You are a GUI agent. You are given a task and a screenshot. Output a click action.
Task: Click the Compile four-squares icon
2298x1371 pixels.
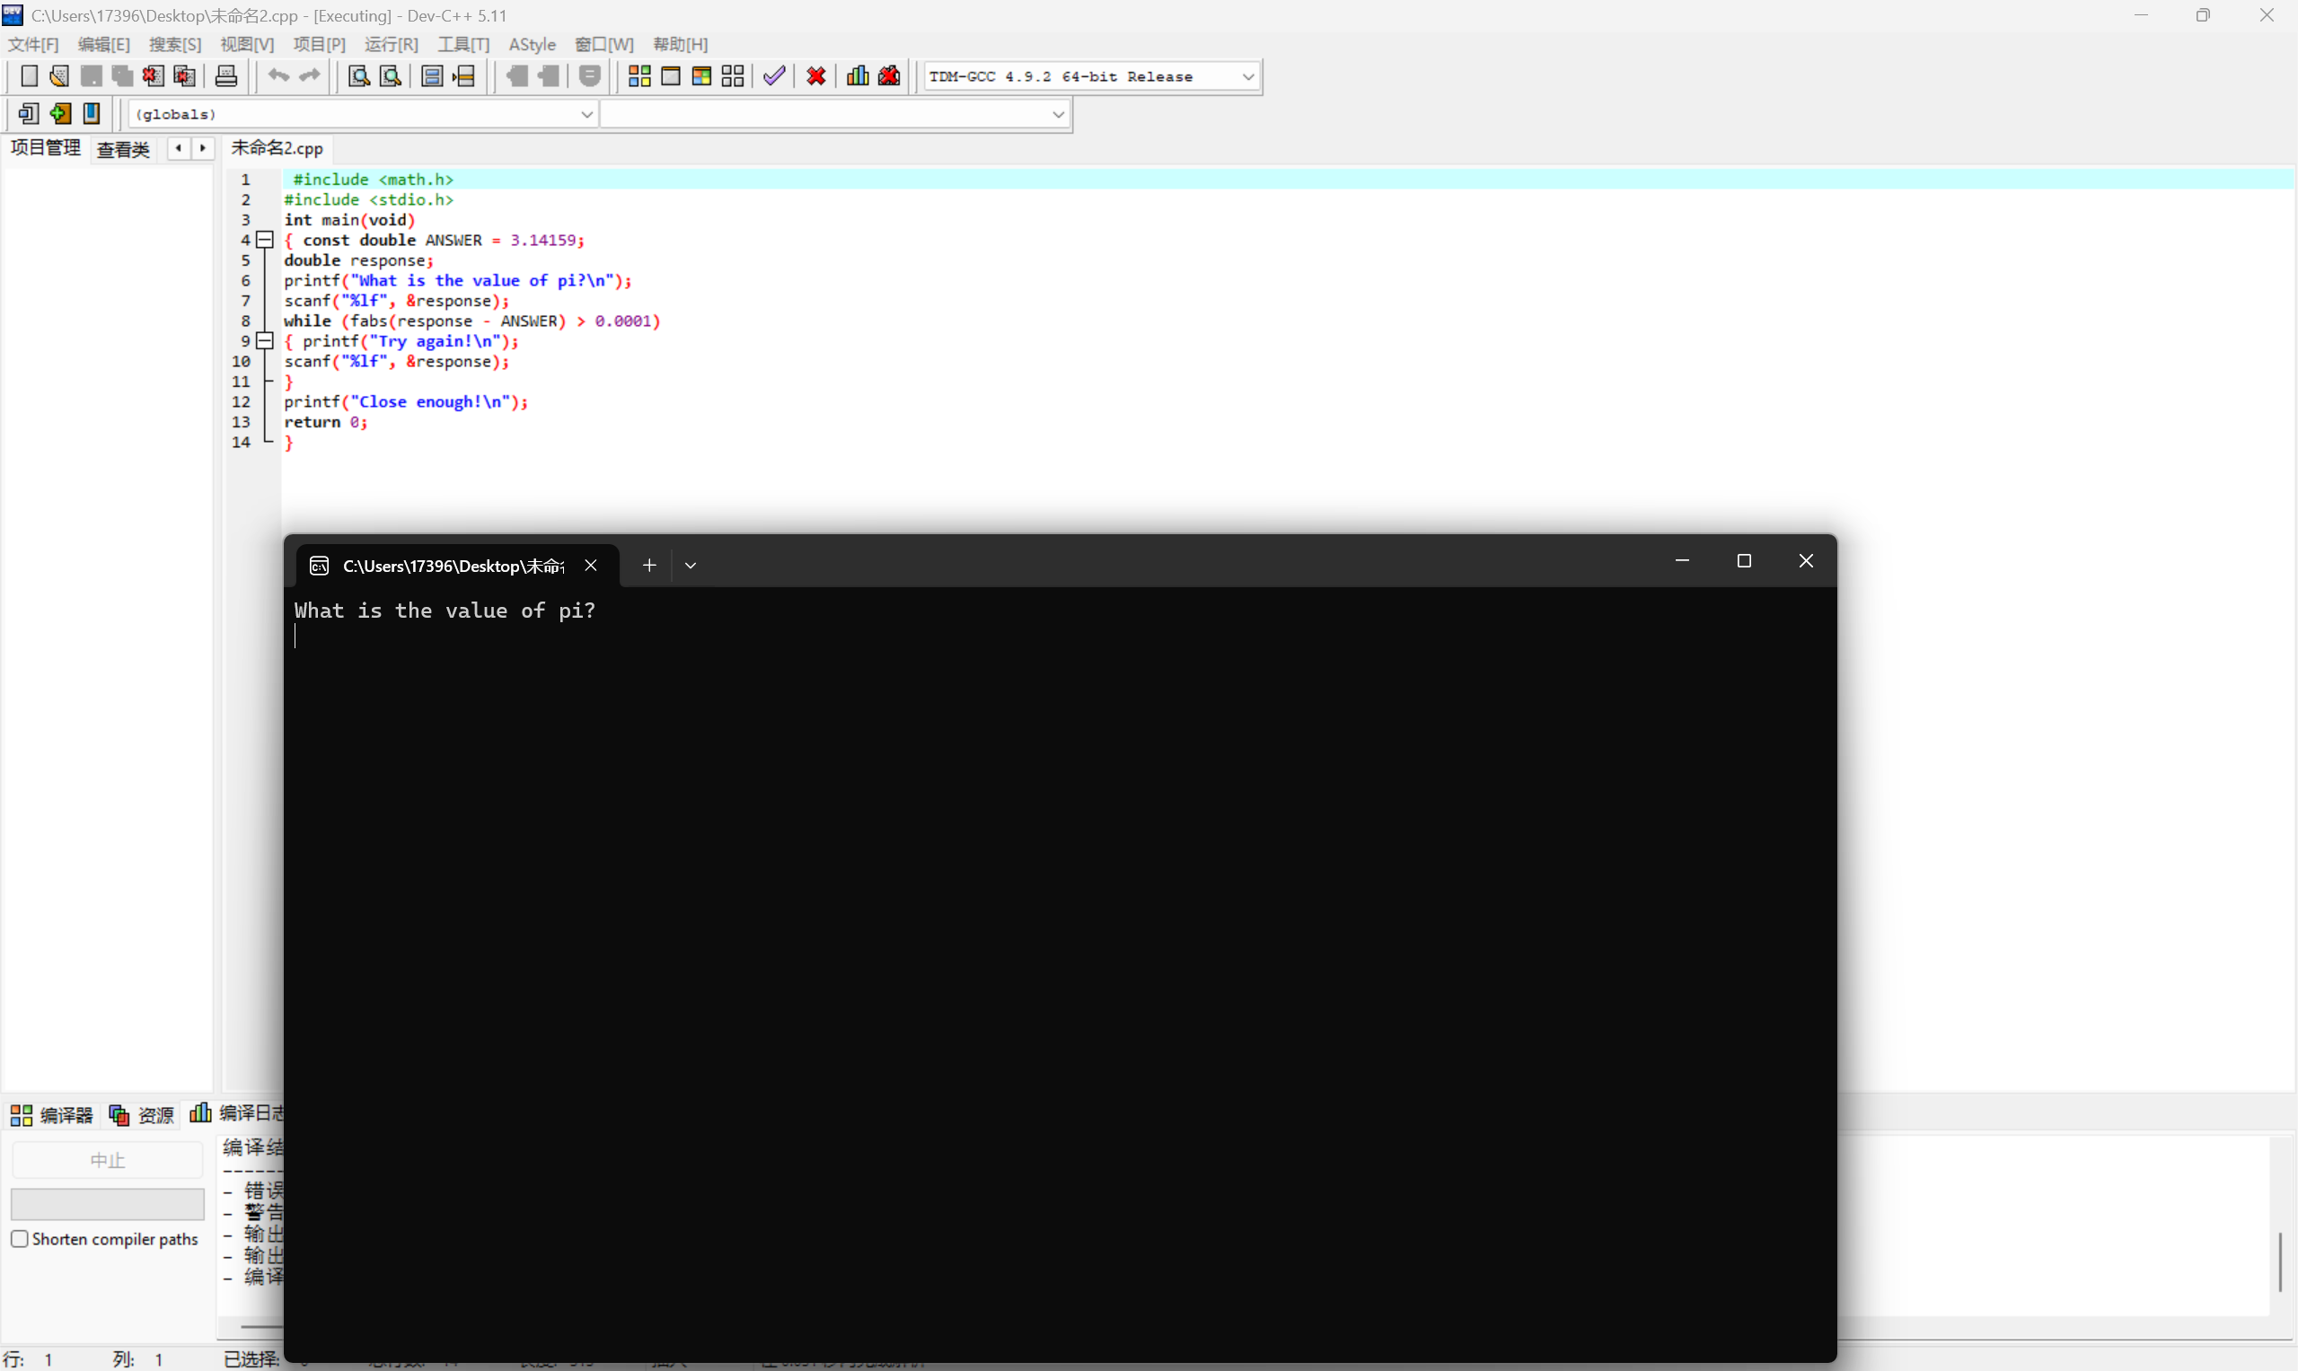pyautogui.click(x=639, y=76)
